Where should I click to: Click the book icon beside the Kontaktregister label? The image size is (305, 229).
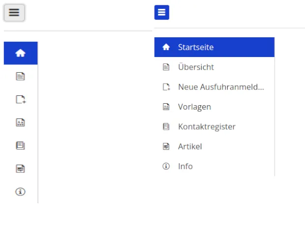(166, 126)
